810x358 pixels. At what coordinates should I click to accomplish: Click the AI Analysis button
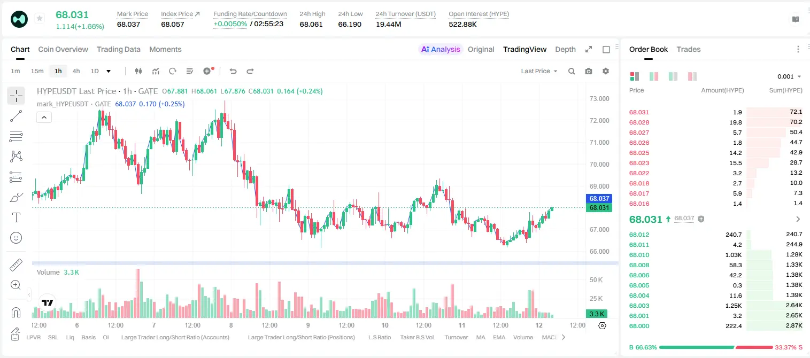point(440,49)
